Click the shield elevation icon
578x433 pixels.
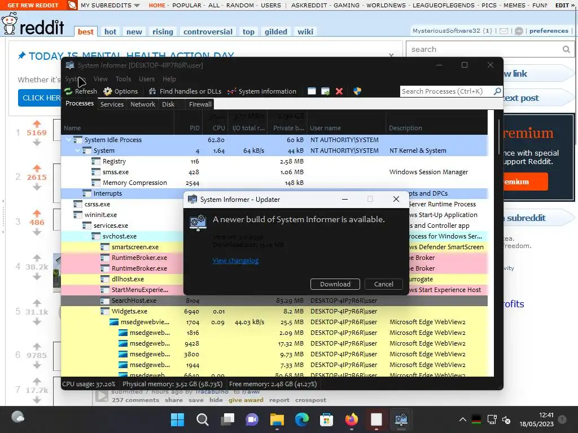(x=357, y=91)
